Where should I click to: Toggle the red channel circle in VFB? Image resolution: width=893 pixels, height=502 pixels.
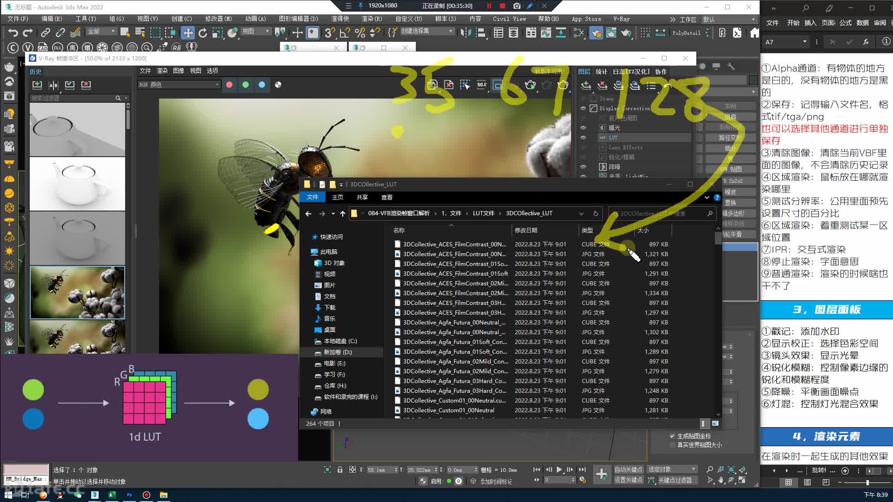click(x=229, y=85)
